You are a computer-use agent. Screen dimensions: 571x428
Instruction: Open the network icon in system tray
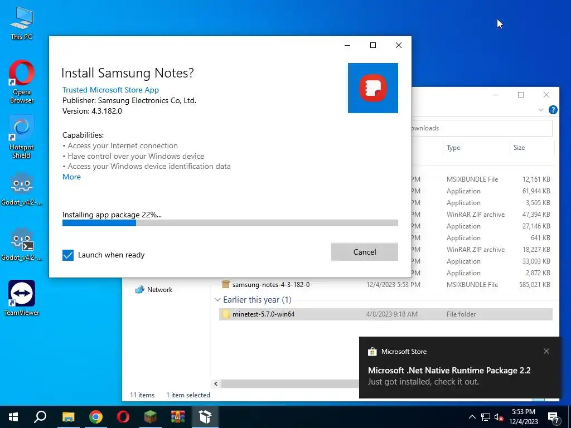click(486, 417)
